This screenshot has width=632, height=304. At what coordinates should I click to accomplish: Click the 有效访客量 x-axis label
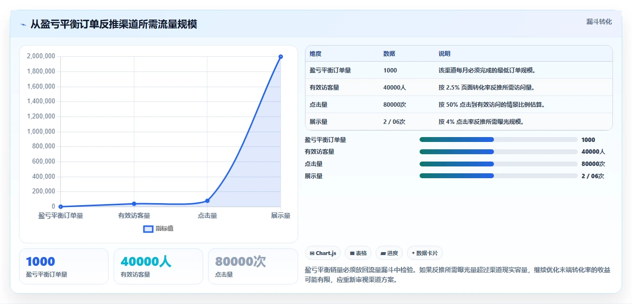134,215
